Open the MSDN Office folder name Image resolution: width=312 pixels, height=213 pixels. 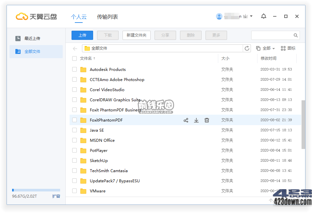pyautogui.click(x=102, y=140)
